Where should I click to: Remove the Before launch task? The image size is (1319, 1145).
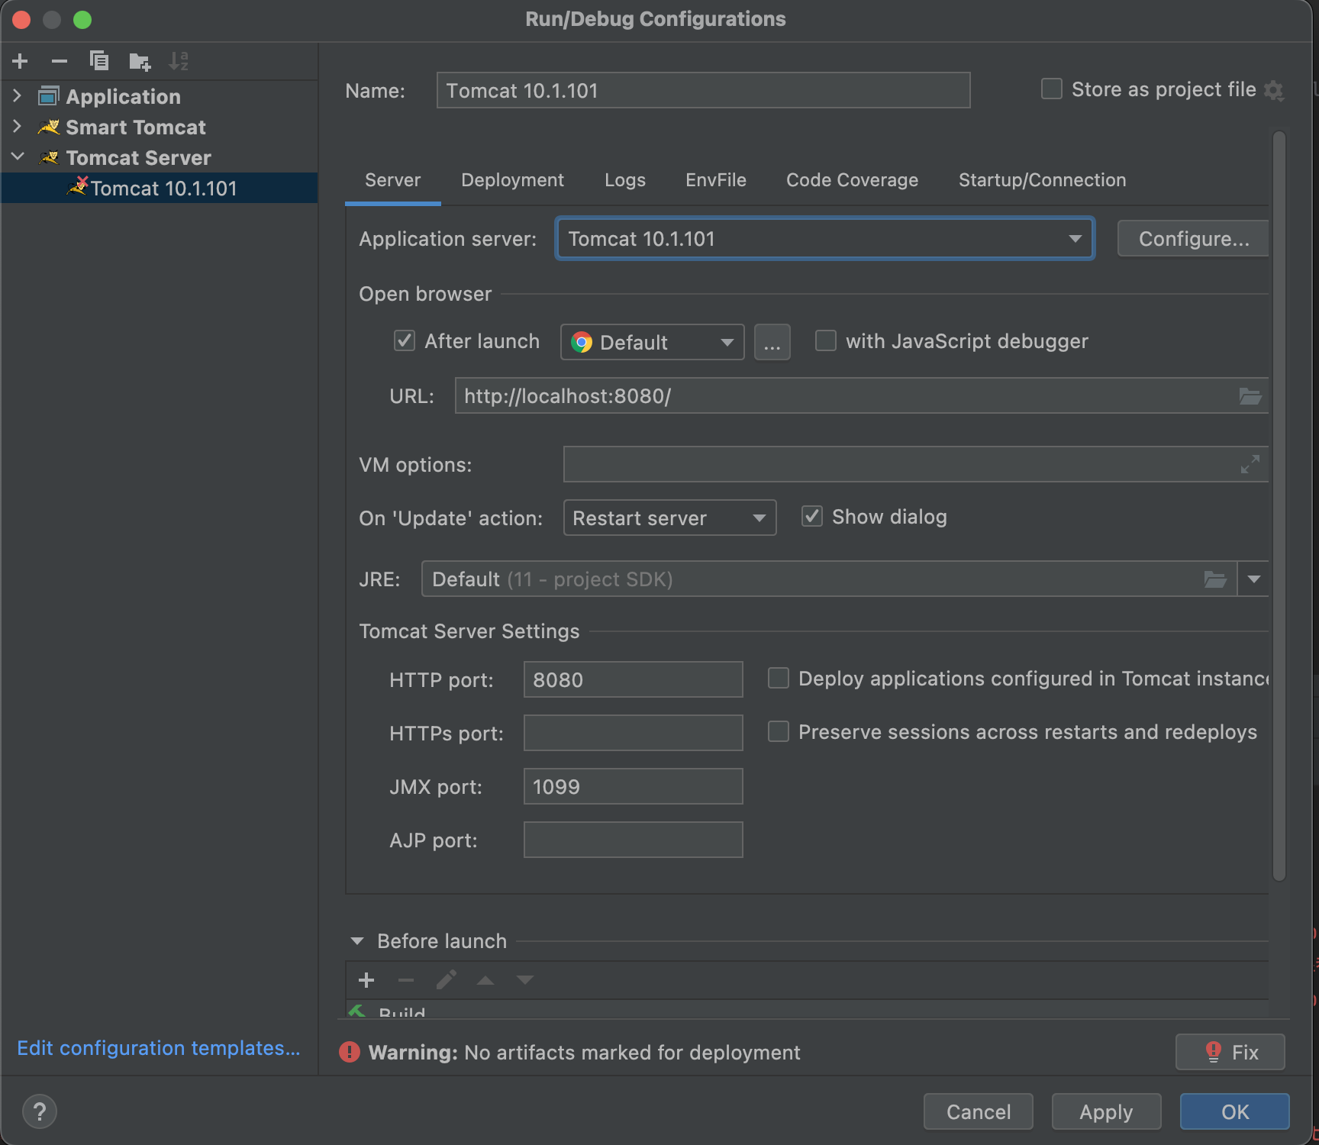[x=406, y=980]
